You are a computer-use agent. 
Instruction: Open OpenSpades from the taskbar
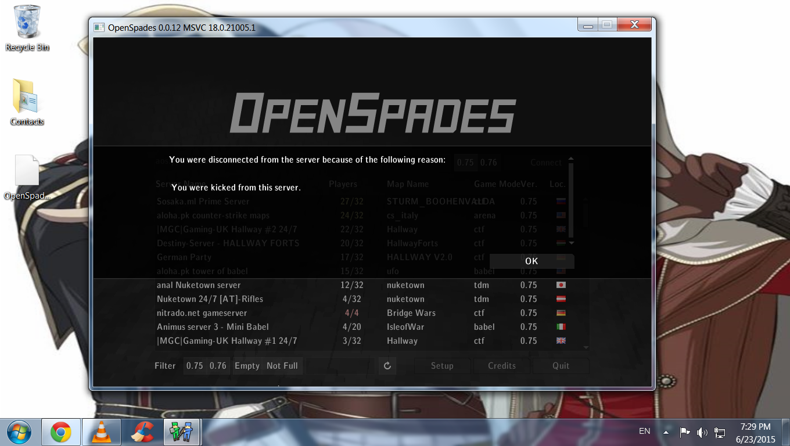click(x=182, y=432)
